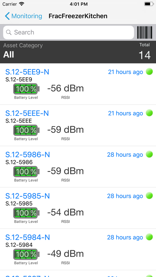The image size is (156, 277).
Task: Click green status dot for S.12-5986-N
Action: coord(149,154)
